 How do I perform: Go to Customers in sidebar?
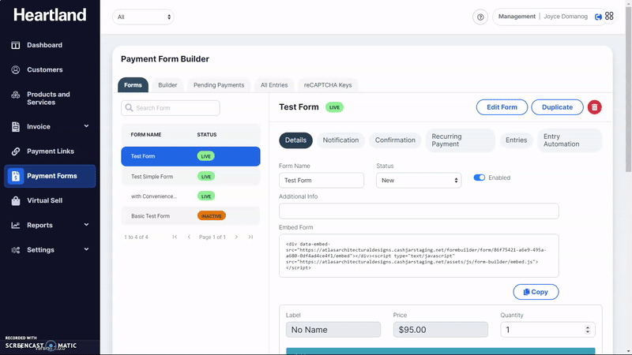pyautogui.click(x=44, y=69)
